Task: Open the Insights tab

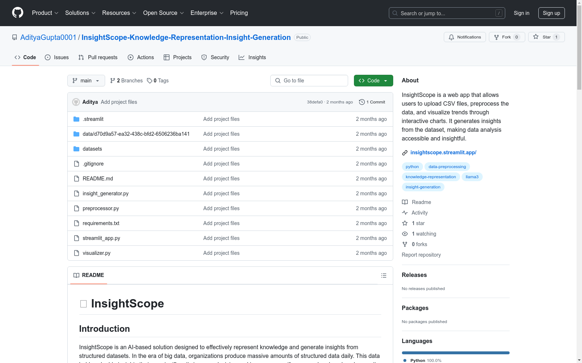Action: [x=252, y=57]
